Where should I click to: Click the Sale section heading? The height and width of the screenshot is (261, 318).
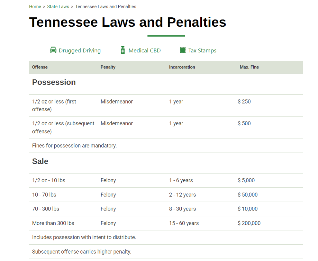point(40,161)
